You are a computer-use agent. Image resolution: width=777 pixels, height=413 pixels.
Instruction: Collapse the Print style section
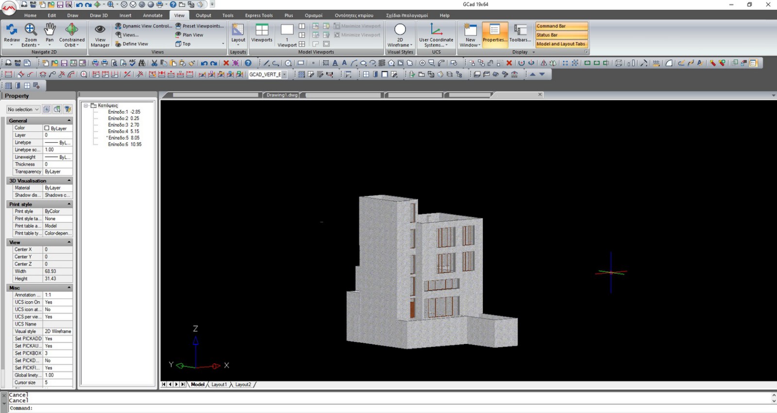click(x=69, y=204)
